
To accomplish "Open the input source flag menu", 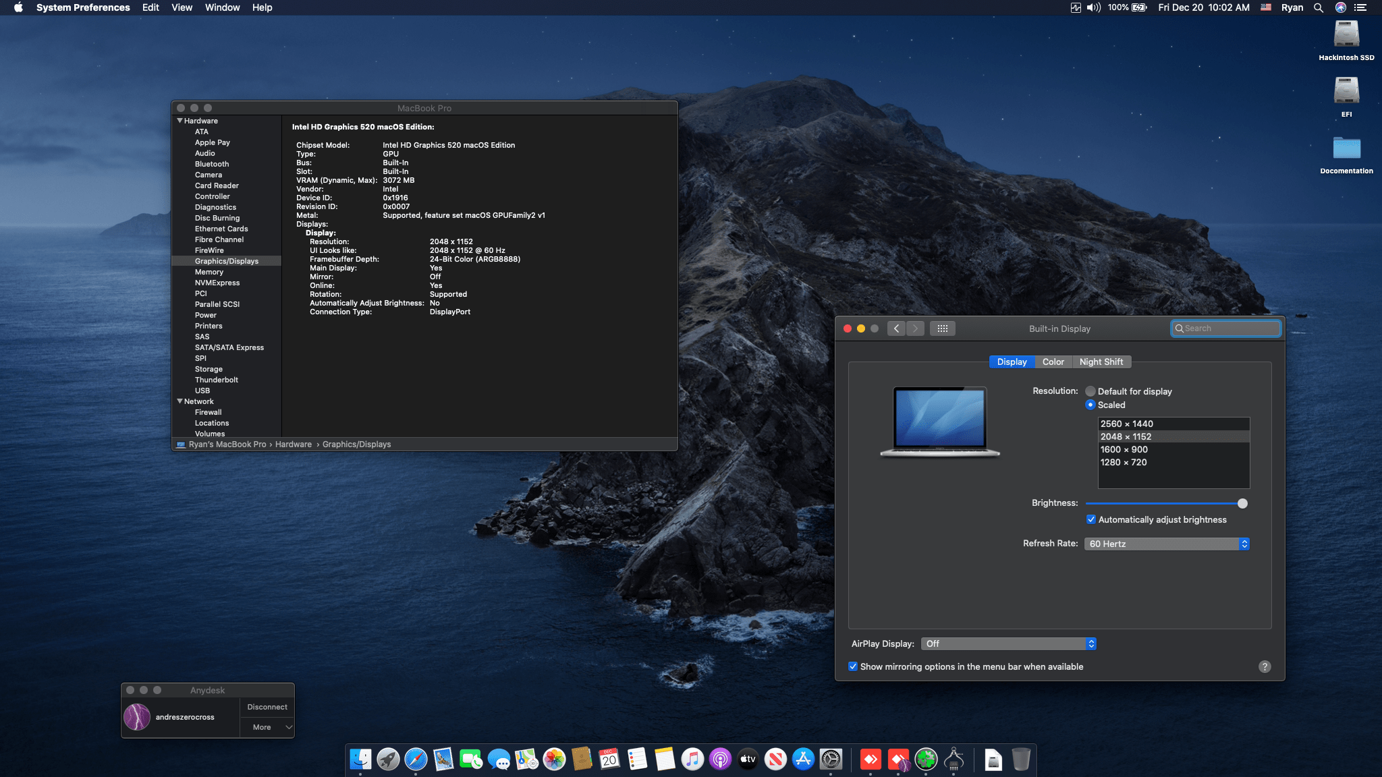I will tap(1266, 7).
